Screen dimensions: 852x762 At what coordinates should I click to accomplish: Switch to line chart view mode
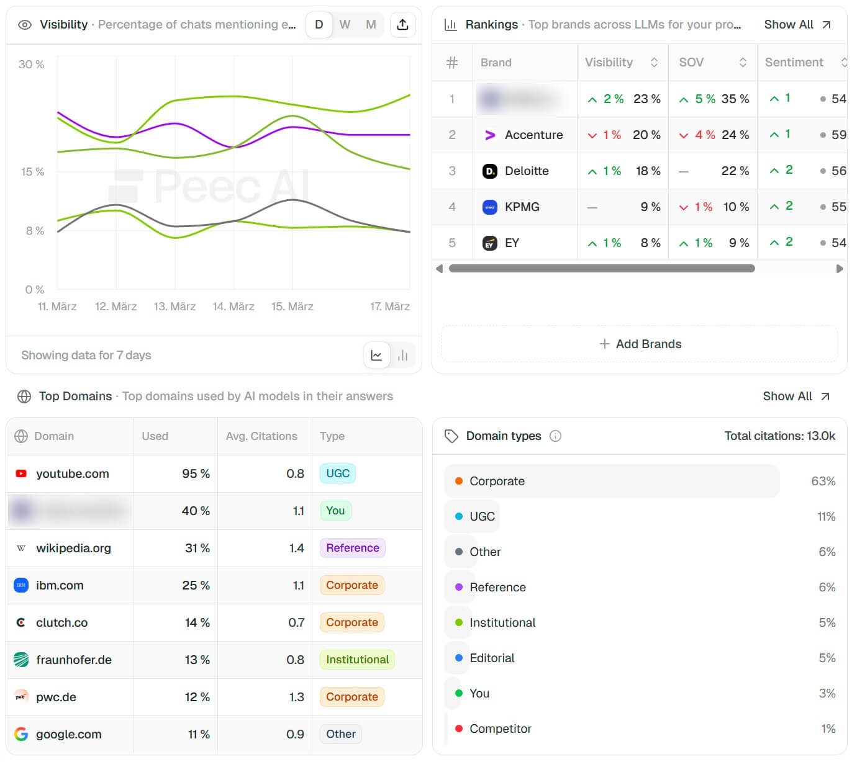376,355
